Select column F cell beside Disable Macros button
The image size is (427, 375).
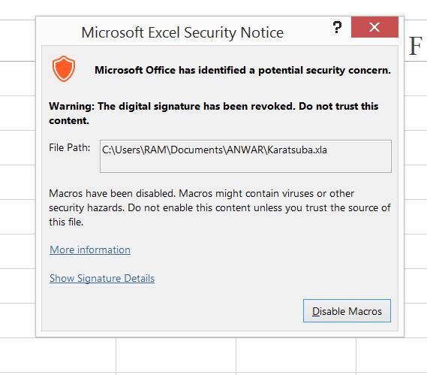[x=416, y=320]
